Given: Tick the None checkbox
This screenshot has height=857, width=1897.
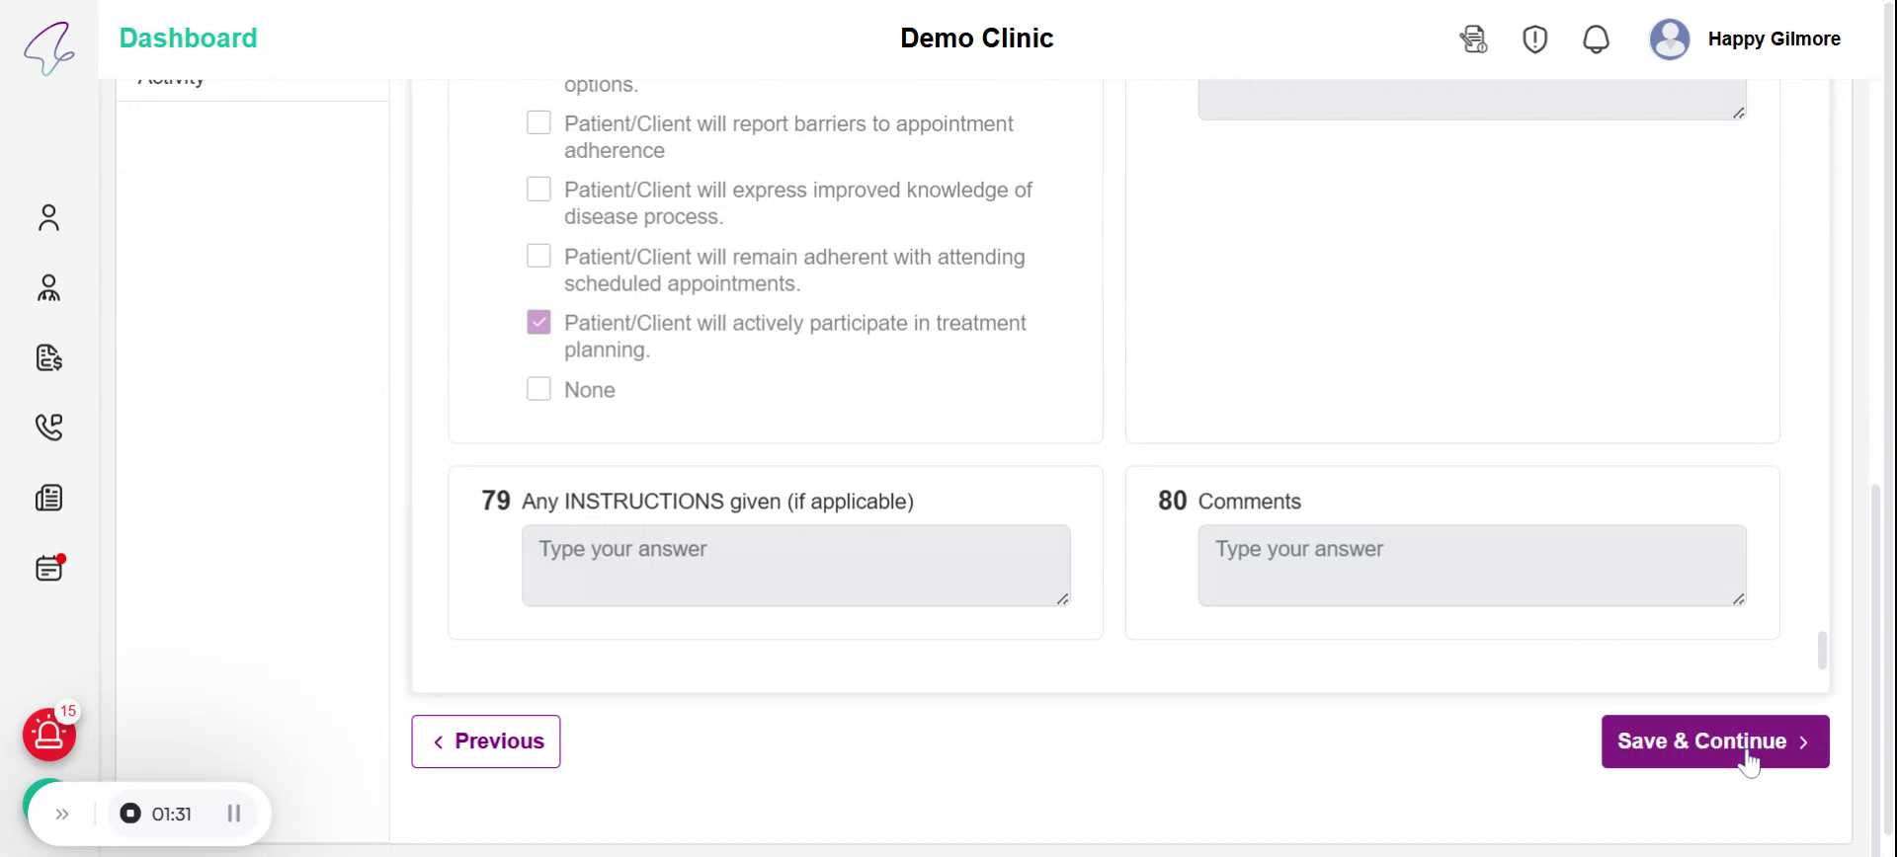Looking at the screenshot, I should [538, 389].
